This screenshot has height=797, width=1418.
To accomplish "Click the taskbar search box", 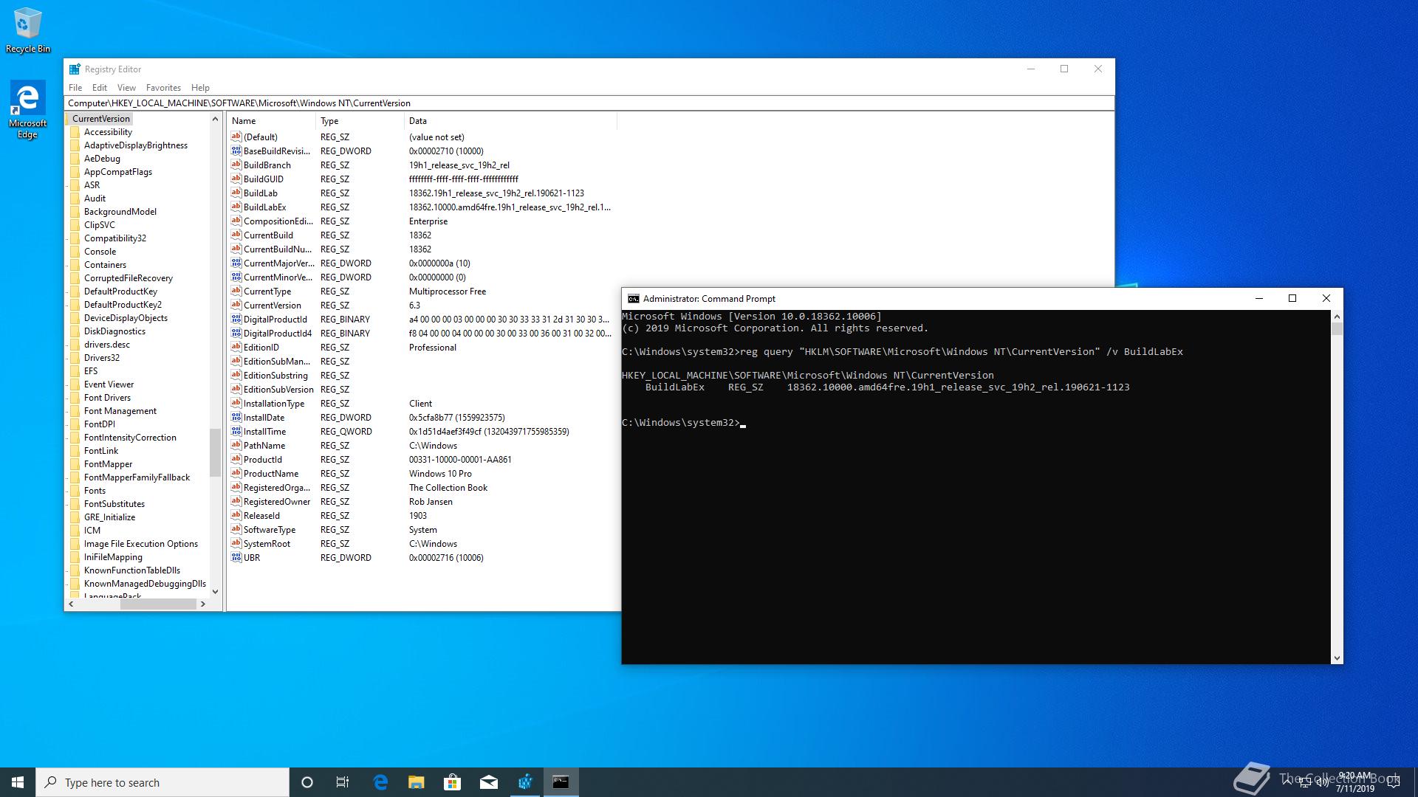I will tap(162, 782).
